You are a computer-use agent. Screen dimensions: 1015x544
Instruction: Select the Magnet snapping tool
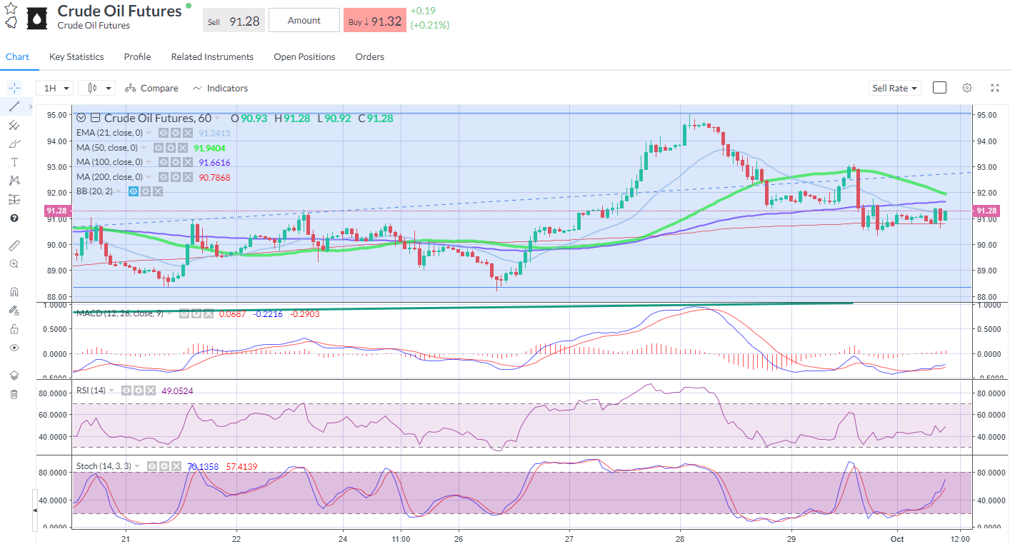pos(14,291)
